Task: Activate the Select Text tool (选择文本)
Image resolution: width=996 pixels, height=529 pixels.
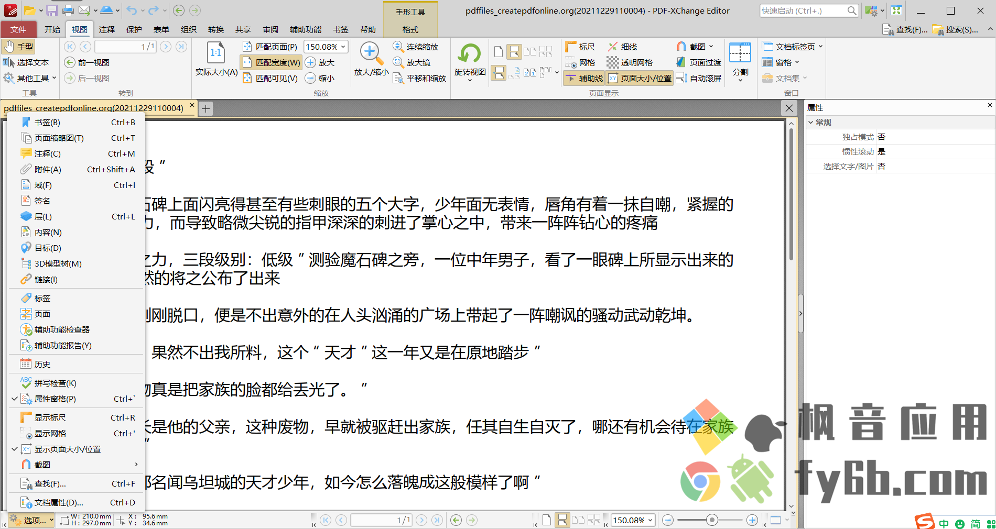Action: 26,62
